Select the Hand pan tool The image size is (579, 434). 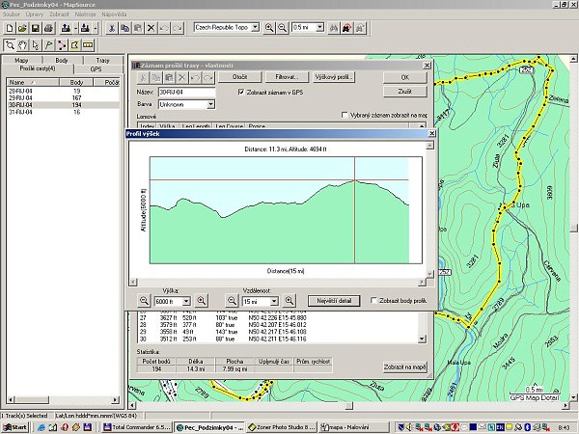pyautogui.click(x=23, y=45)
